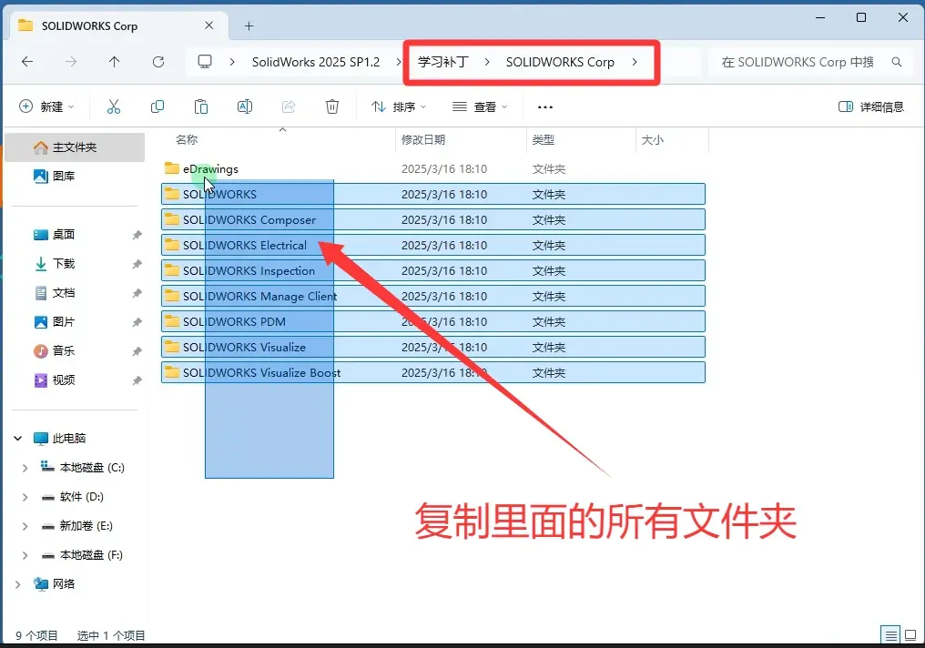Switch to details list view icon in status bar
This screenshot has height=648, width=925.
point(890,635)
